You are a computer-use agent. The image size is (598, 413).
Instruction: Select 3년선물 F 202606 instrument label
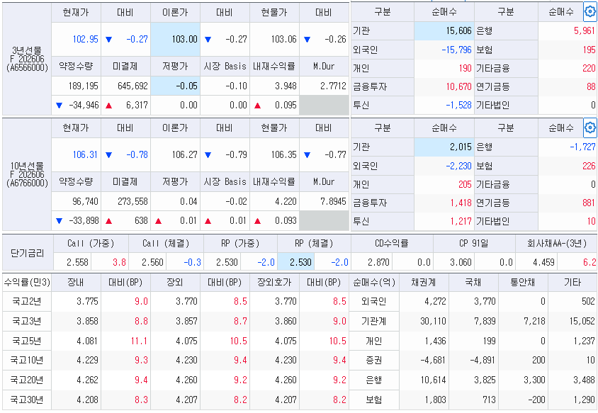coord(27,59)
